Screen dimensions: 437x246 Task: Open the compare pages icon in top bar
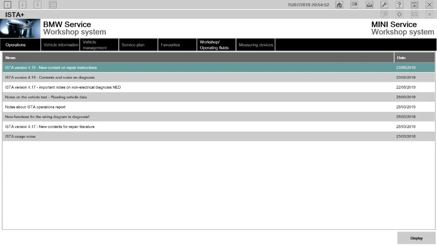pos(354,5)
